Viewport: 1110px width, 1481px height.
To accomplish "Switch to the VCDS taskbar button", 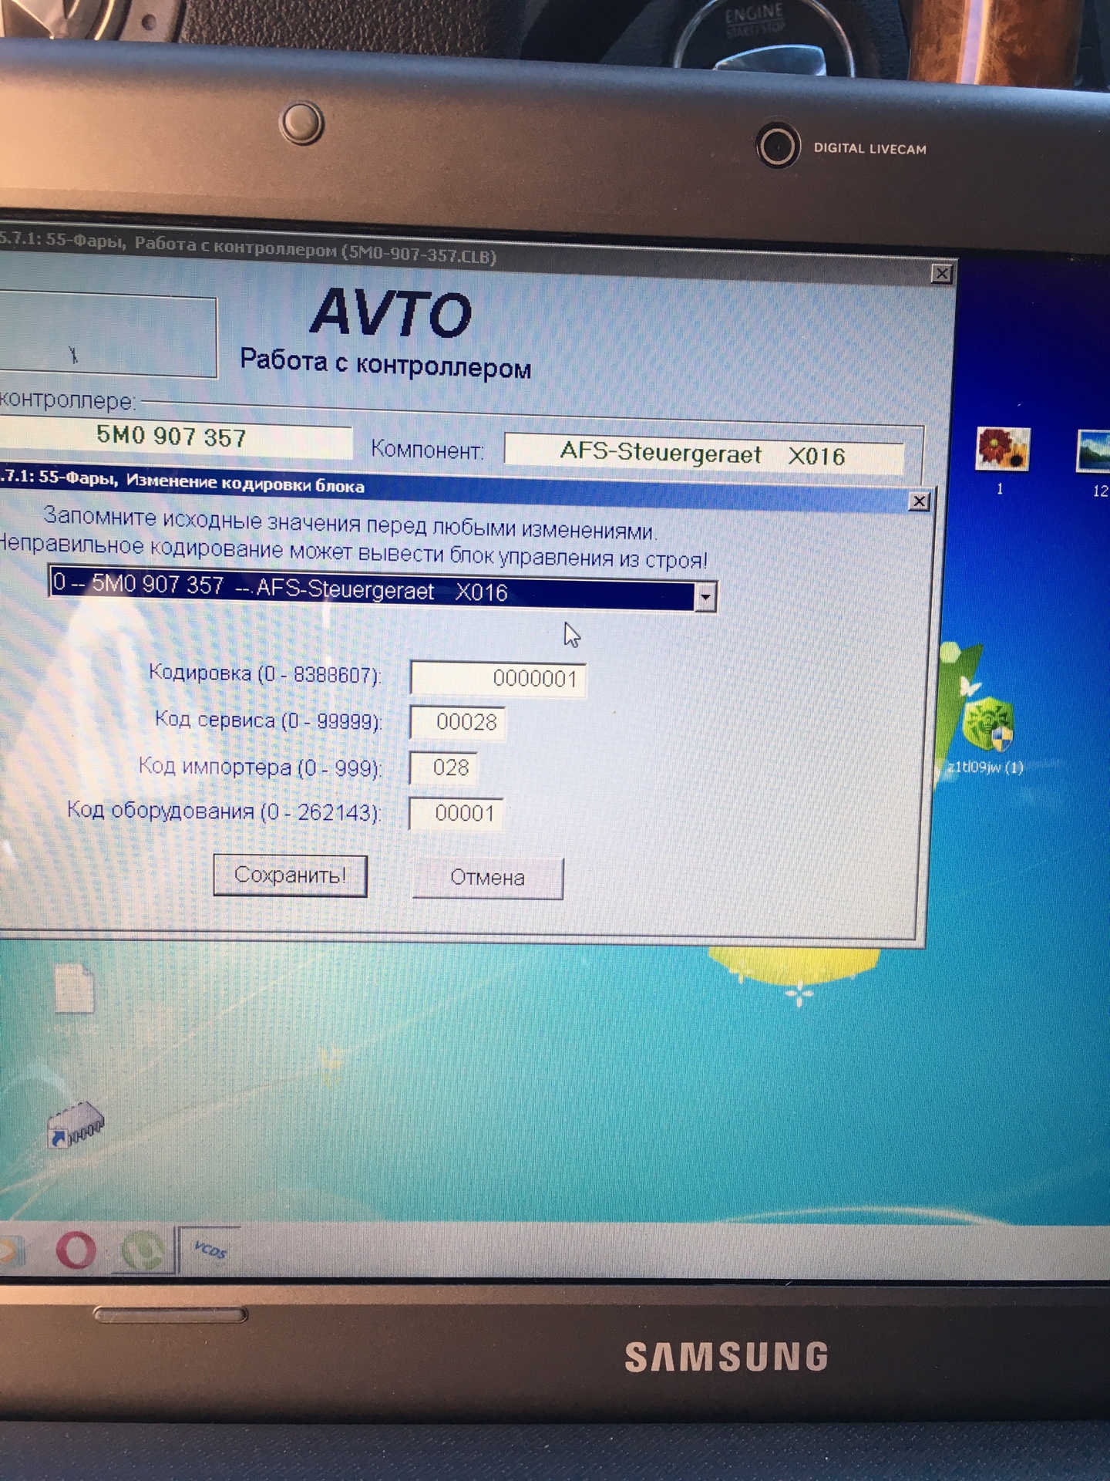I will [210, 1250].
